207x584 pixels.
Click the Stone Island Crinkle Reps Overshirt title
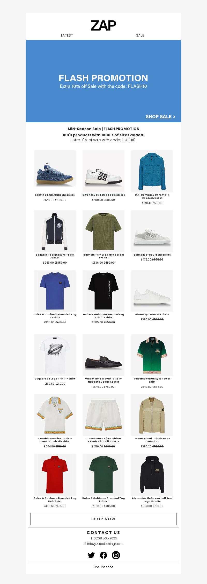click(152, 440)
